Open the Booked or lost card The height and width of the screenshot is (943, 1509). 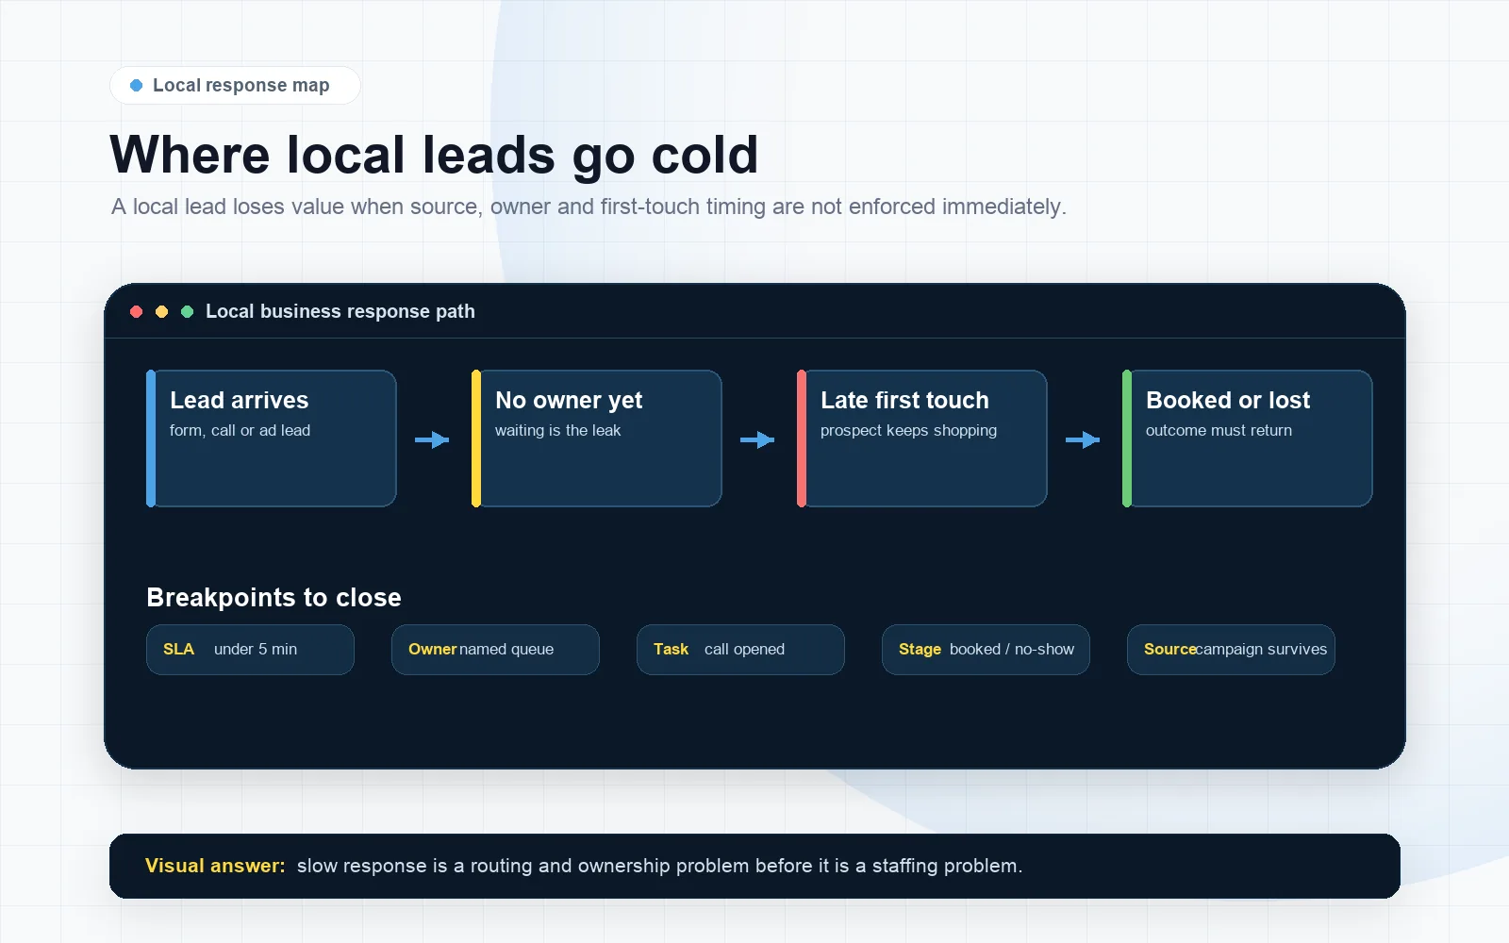coord(1248,438)
